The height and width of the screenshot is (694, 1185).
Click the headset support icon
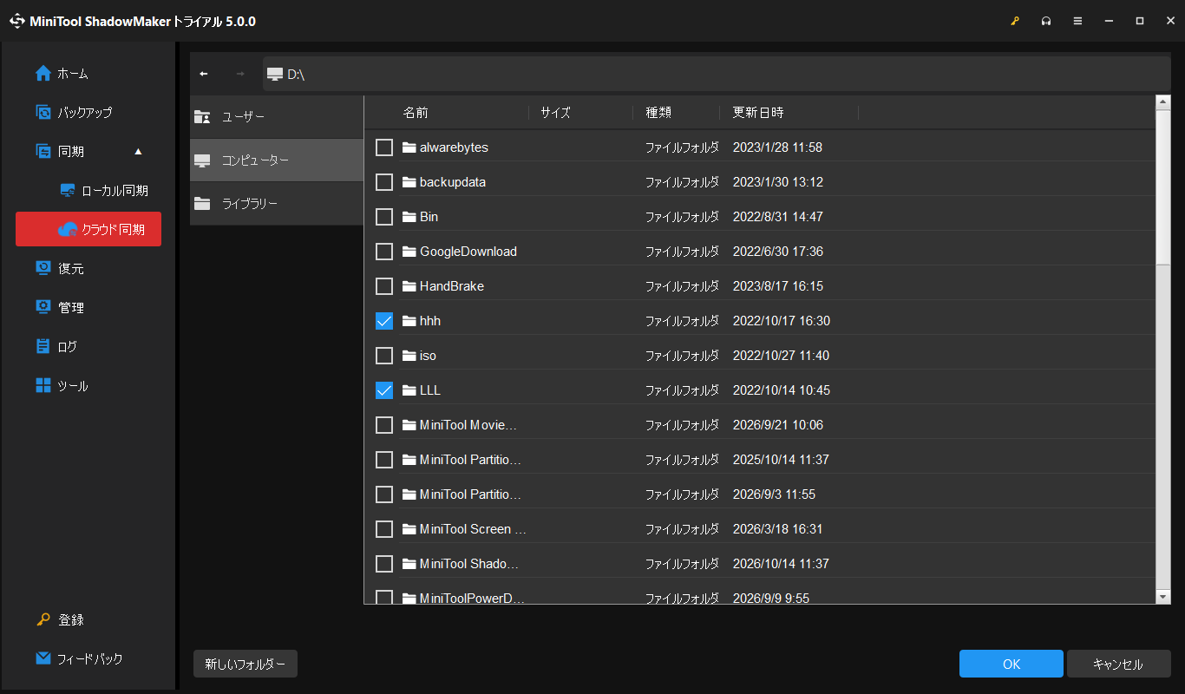[x=1046, y=21]
